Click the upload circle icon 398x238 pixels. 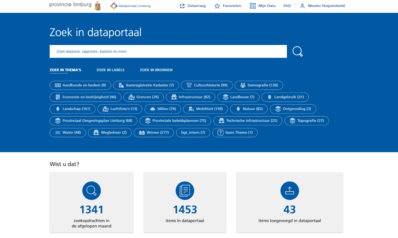(x=290, y=191)
